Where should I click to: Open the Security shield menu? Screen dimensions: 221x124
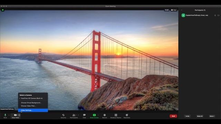coord(63,116)
